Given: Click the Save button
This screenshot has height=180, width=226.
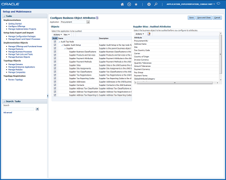Looking at the screenshot, I should pos(191,18).
